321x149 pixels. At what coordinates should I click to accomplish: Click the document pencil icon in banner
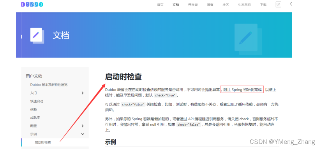[37, 35]
